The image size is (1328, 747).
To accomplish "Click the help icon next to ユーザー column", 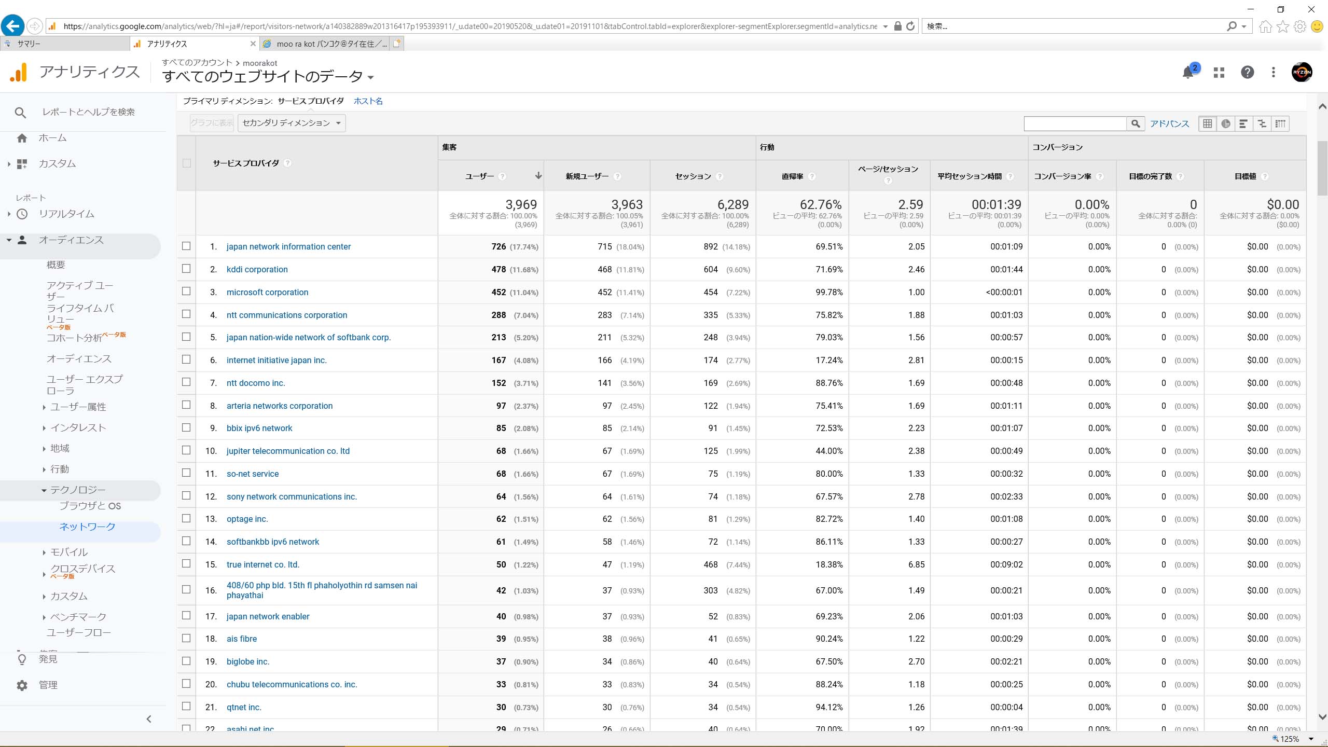I will 502,176.
